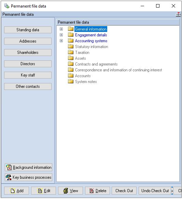Select Correspondence and information of continuing interest
The width and height of the screenshot is (182, 199).
tap(118, 70)
